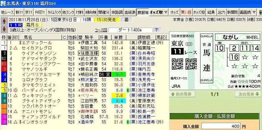This screenshot has width=262, height=130.
Task: Click the R印1 toolbar button
Action: [x=40, y=12]
